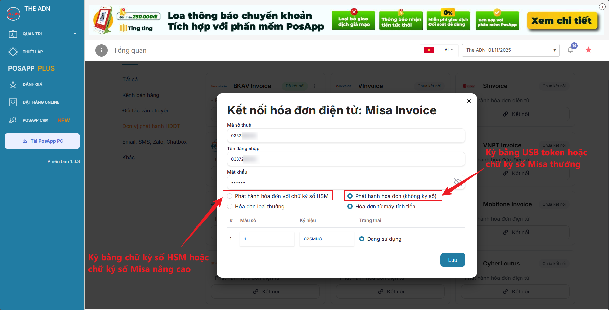The width and height of the screenshot is (609, 310).
Task: Open The ADN store date dropdown
Action: point(510,50)
